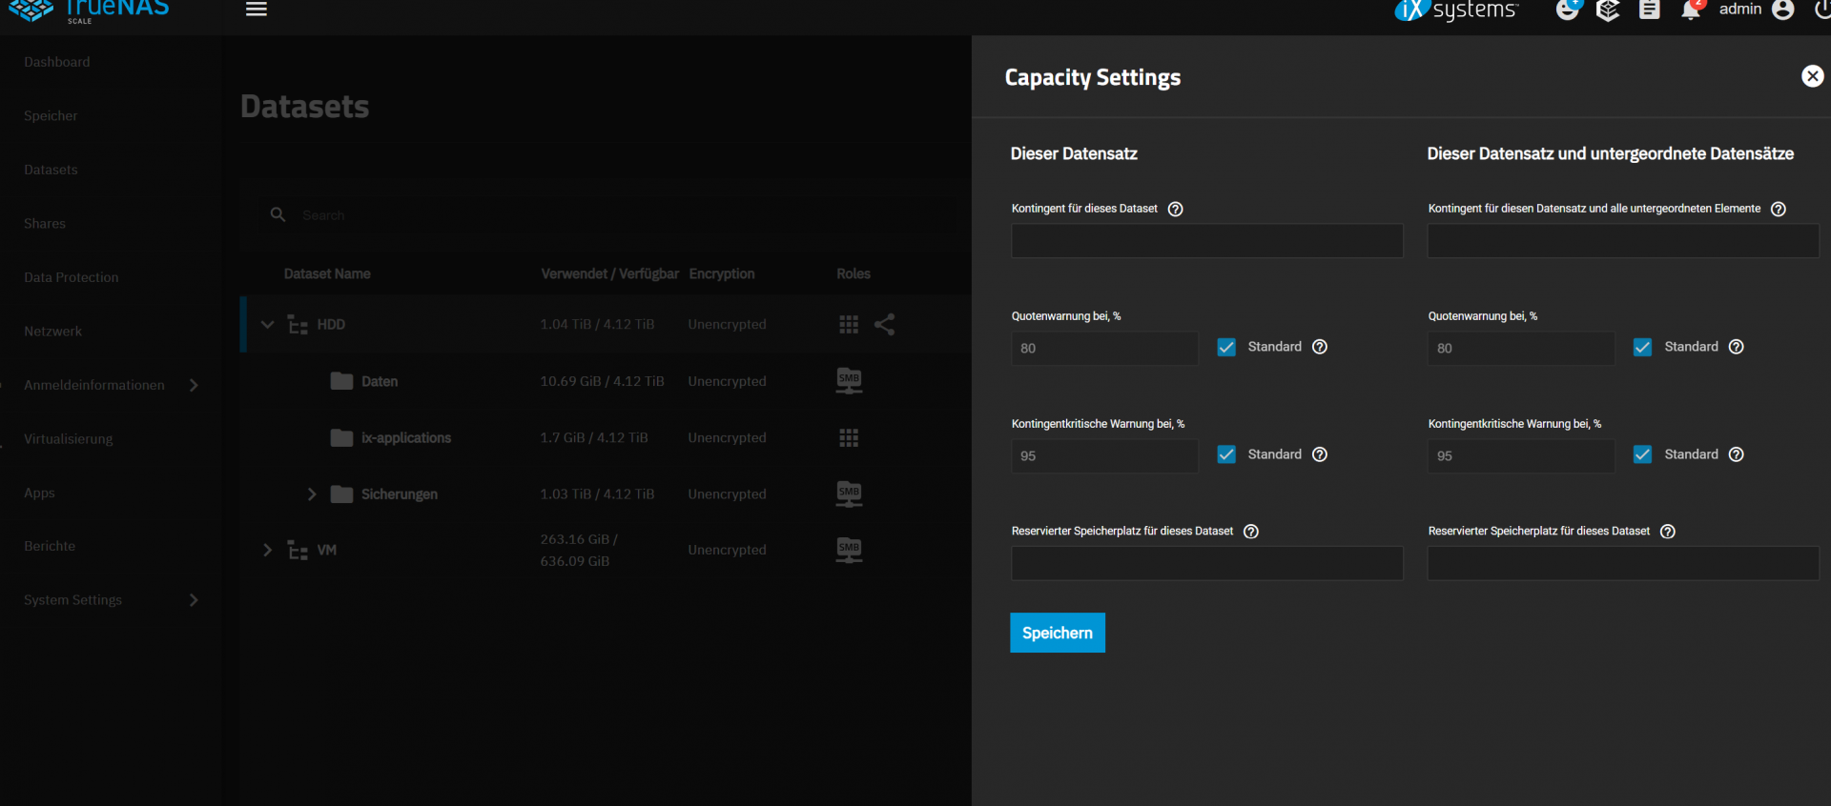
Task: Click the hamburger menu icon in top bar
Action: (x=256, y=10)
